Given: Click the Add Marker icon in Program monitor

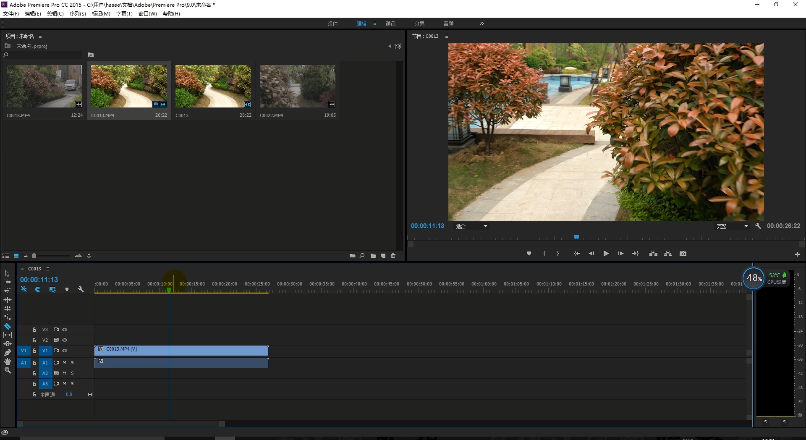Looking at the screenshot, I should (x=529, y=254).
